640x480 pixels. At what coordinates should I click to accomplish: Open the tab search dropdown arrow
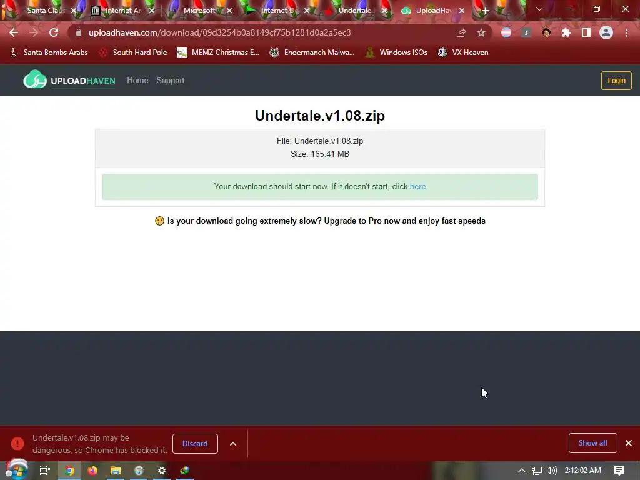[539, 9]
